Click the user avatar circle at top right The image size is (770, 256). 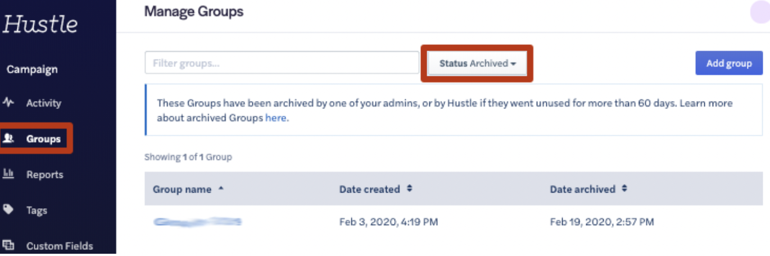coord(760,12)
